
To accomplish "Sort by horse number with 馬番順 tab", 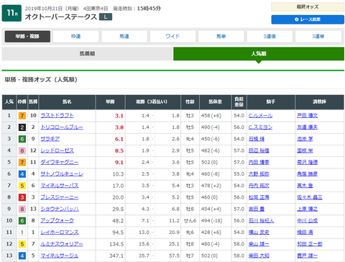I will [x=88, y=54].
